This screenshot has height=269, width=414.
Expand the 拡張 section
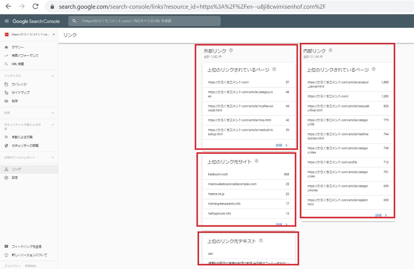[x=53, y=113]
